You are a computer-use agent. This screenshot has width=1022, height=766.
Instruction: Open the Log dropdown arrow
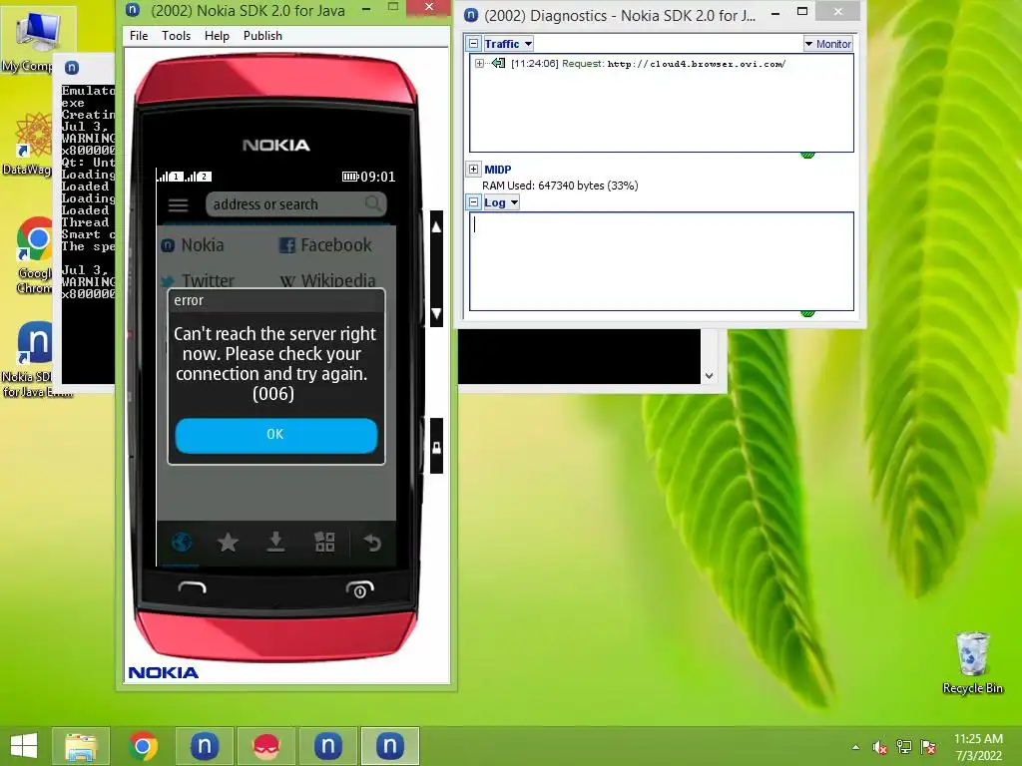[x=514, y=202]
